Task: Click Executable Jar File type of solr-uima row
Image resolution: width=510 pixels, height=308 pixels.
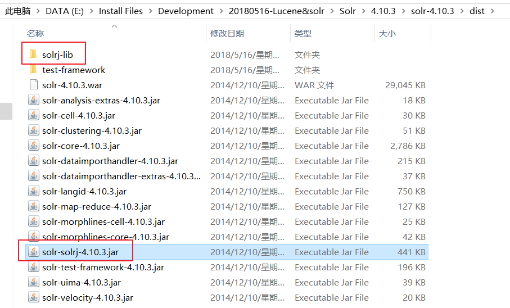Action: tap(331, 282)
